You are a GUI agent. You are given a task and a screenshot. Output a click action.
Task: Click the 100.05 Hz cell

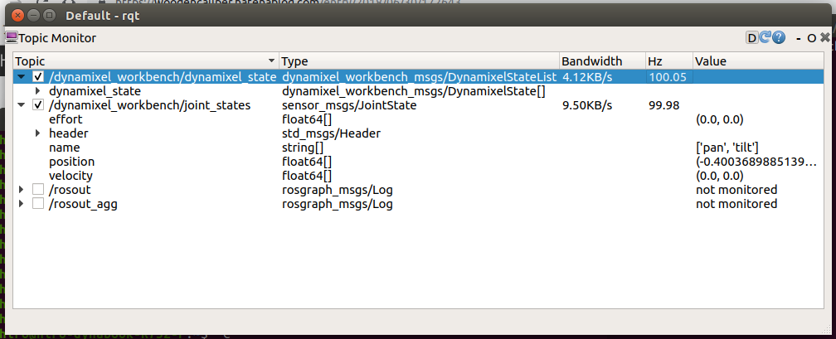tap(667, 77)
